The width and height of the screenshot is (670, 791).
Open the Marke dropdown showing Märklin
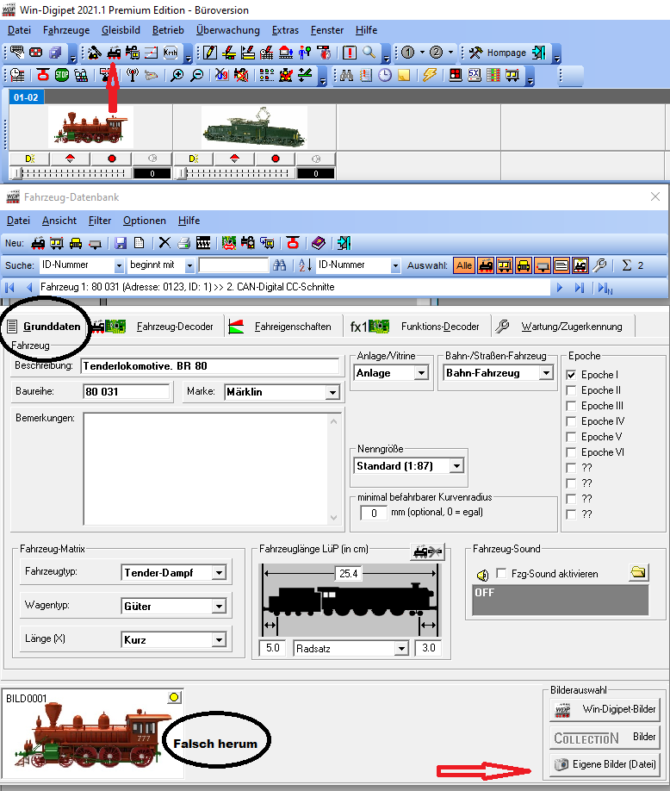click(x=332, y=392)
